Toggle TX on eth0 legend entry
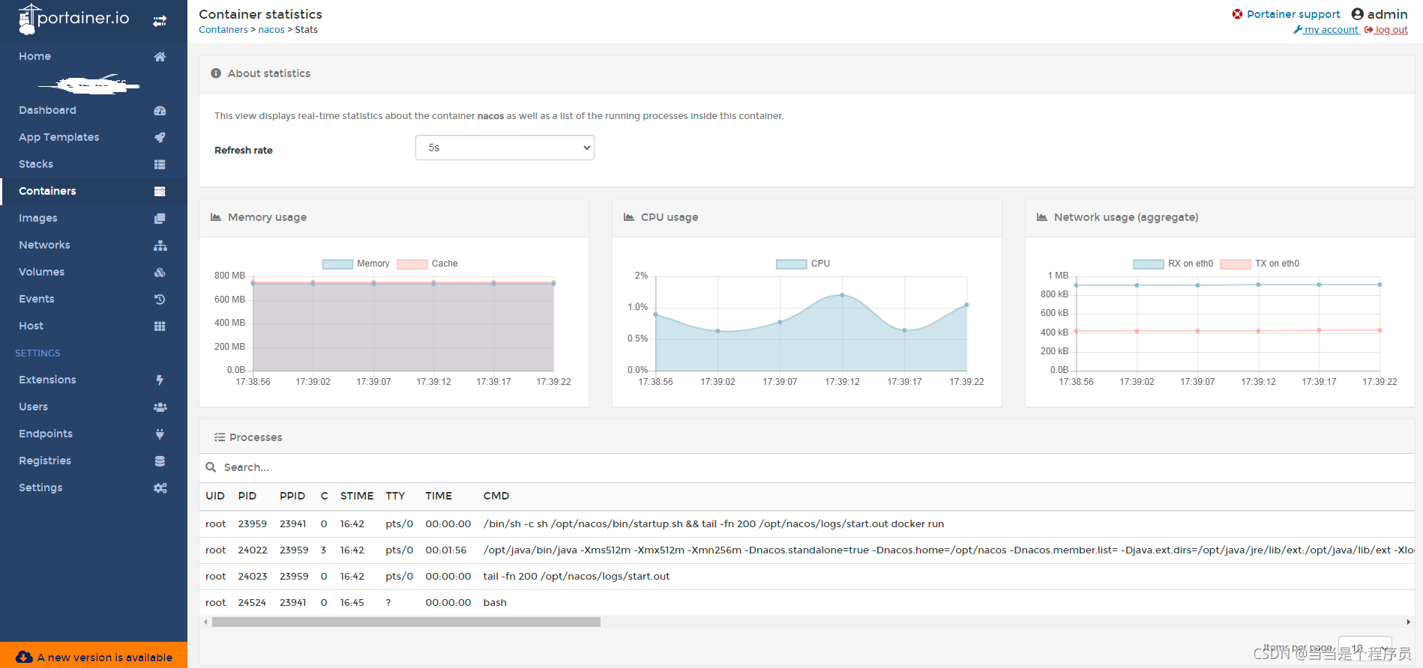The height and width of the screenshot is (668, 1423). pos(1260,264)
